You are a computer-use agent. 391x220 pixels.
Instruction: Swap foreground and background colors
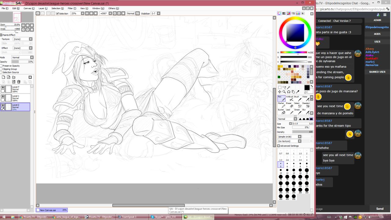[x=312, y=87]
